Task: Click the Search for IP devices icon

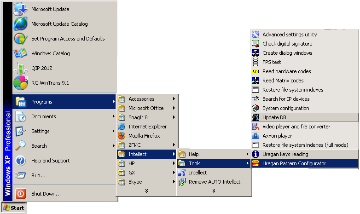Action: [255, 99]
